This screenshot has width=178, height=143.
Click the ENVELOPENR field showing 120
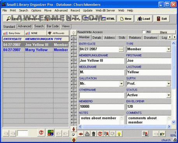[x=149, y=107]
